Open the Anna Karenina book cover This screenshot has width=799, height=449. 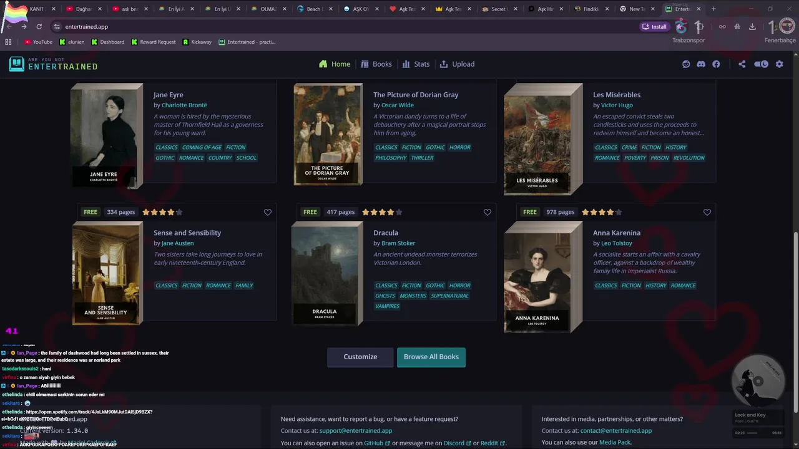542,277
